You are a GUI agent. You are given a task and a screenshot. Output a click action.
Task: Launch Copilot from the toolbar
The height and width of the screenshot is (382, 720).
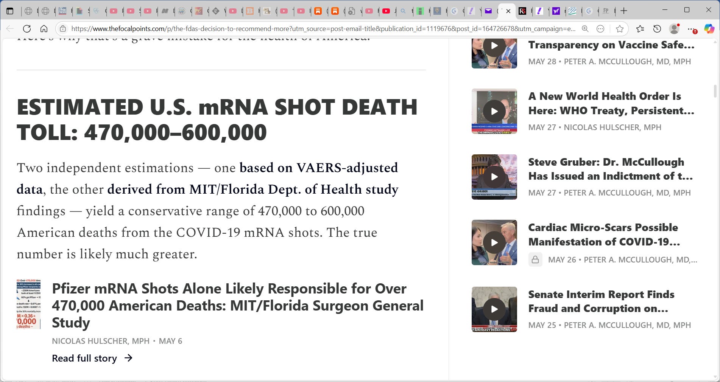(x=709, y=29)
